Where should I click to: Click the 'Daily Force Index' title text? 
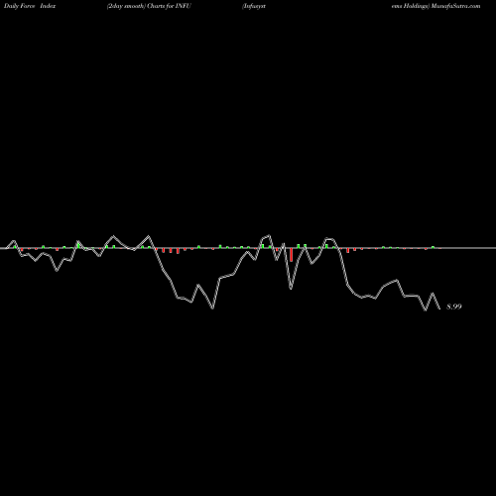30,6
